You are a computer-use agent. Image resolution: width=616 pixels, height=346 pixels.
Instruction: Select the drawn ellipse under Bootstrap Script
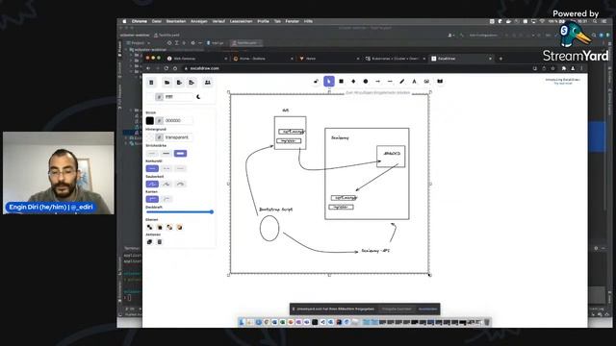tap(269, 229)
